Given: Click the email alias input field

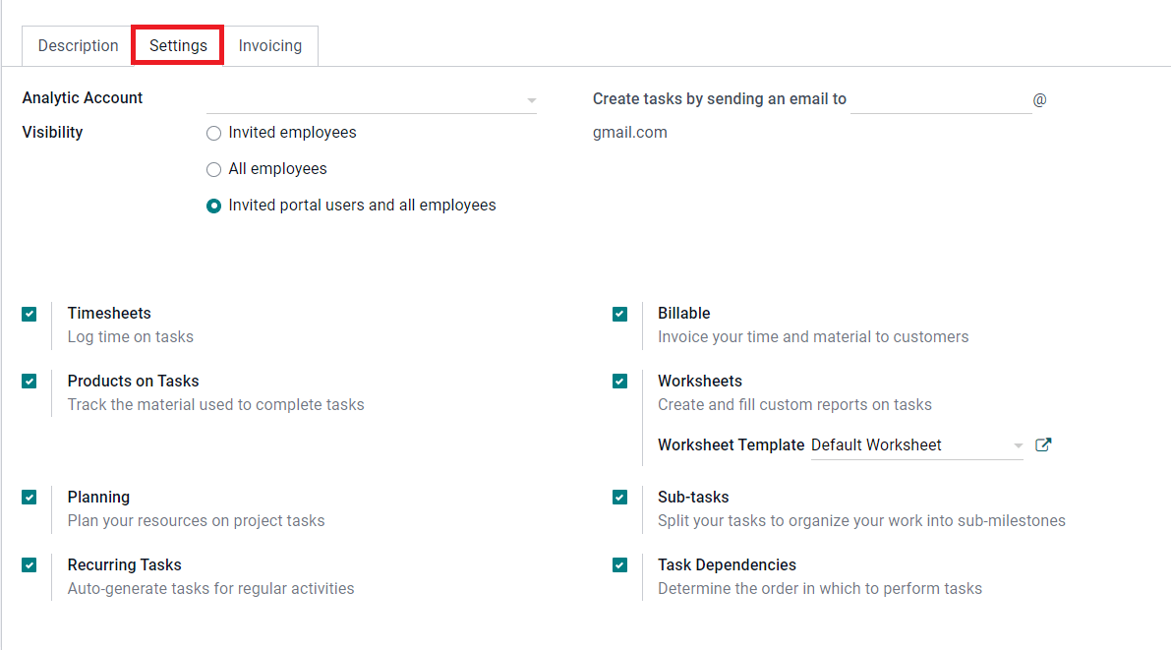Looking at the screenshot, I should (x=941, y=99).
